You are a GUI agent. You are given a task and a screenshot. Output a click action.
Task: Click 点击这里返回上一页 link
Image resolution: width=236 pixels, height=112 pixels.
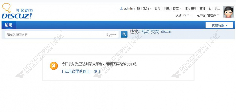(81, 71)
